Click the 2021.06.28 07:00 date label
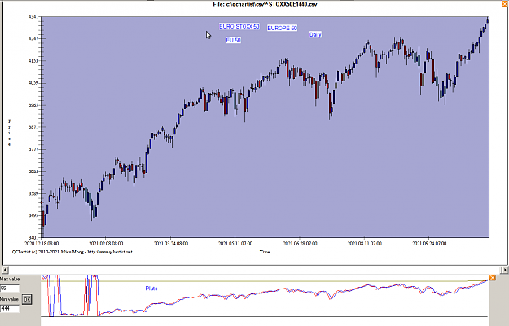Screen dimensions: 509x326 coord(300,243)
